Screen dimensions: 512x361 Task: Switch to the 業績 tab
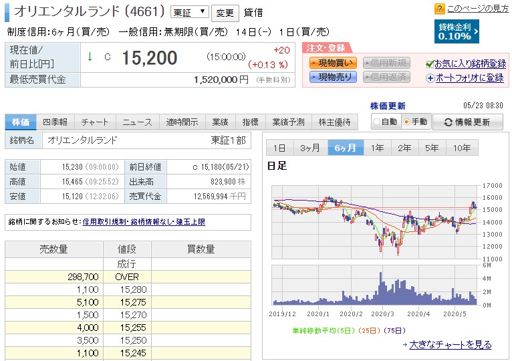(x=220, y=122)
